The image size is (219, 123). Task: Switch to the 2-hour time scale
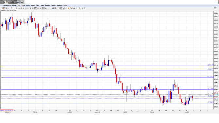28,8
